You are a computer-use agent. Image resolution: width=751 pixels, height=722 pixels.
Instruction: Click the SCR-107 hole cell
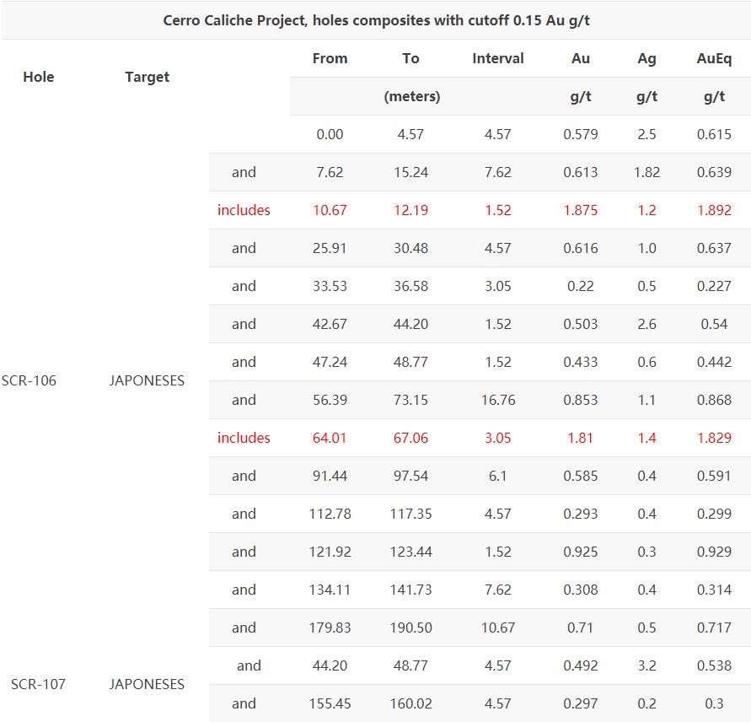tap(38, 684)
